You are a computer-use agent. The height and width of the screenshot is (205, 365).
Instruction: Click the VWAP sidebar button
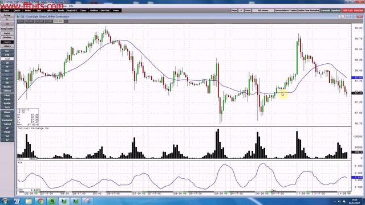(7, 132)
